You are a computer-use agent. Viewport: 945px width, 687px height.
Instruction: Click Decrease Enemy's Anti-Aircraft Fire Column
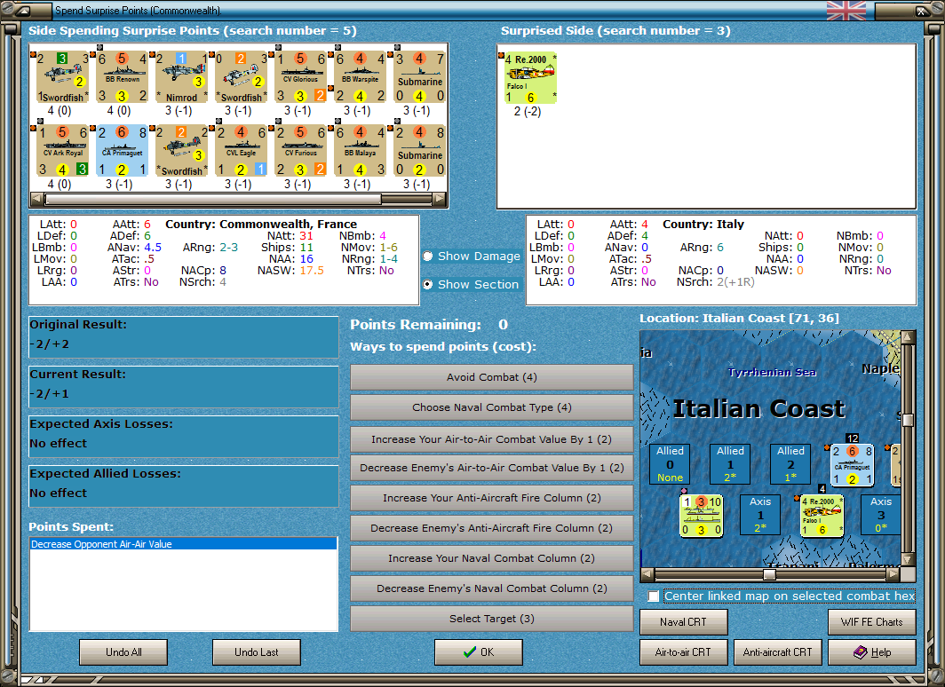[491, 527]
